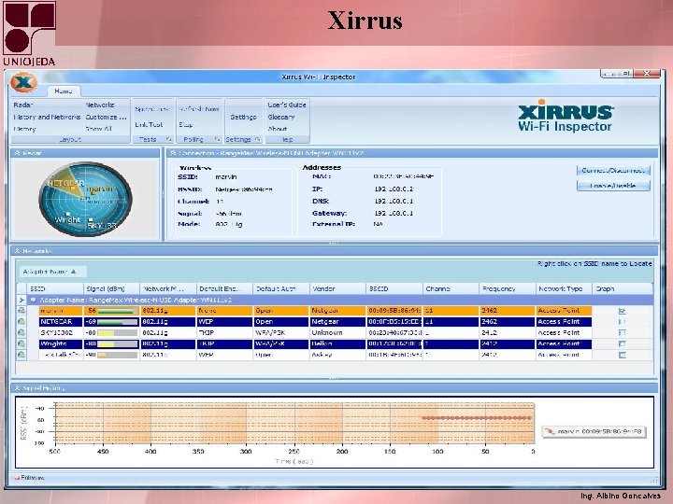The width and height of the screenshot is (673, 504).
Task: Open the Settings group dialog launcher
Action: click(x=257, y=139)
